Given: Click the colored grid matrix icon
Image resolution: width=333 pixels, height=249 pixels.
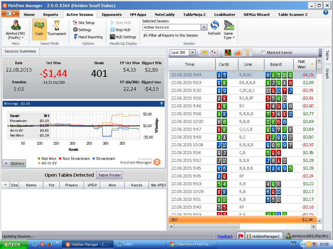Looking at the screenshot, I should (x=228, y=53).
